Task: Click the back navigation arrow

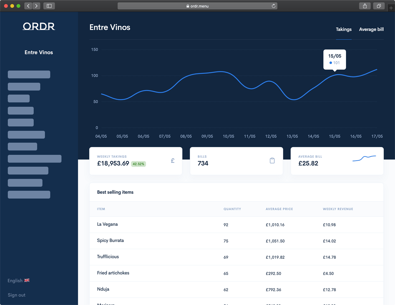Action: 28,6
